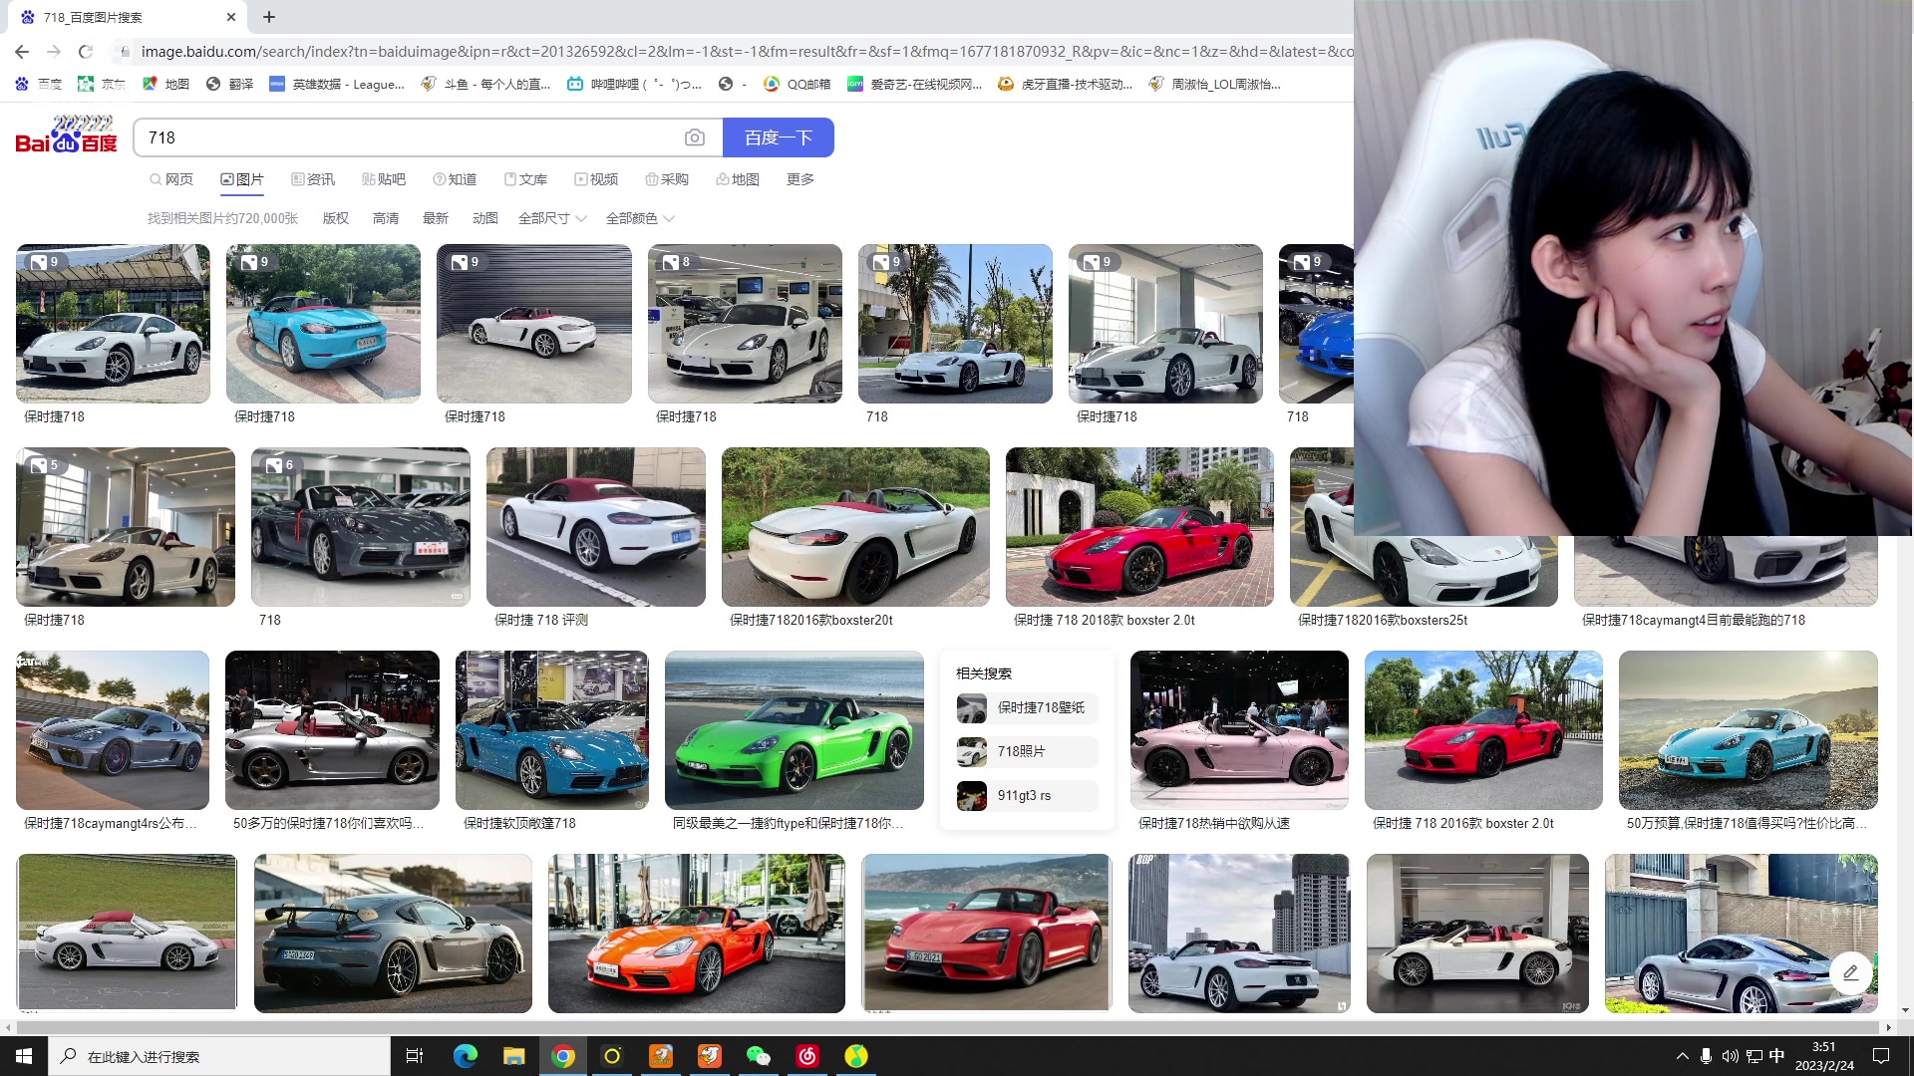Screen dimensions: 1914x1076
Task: Switch to the 知道 search tab
Action: point(455,179)
